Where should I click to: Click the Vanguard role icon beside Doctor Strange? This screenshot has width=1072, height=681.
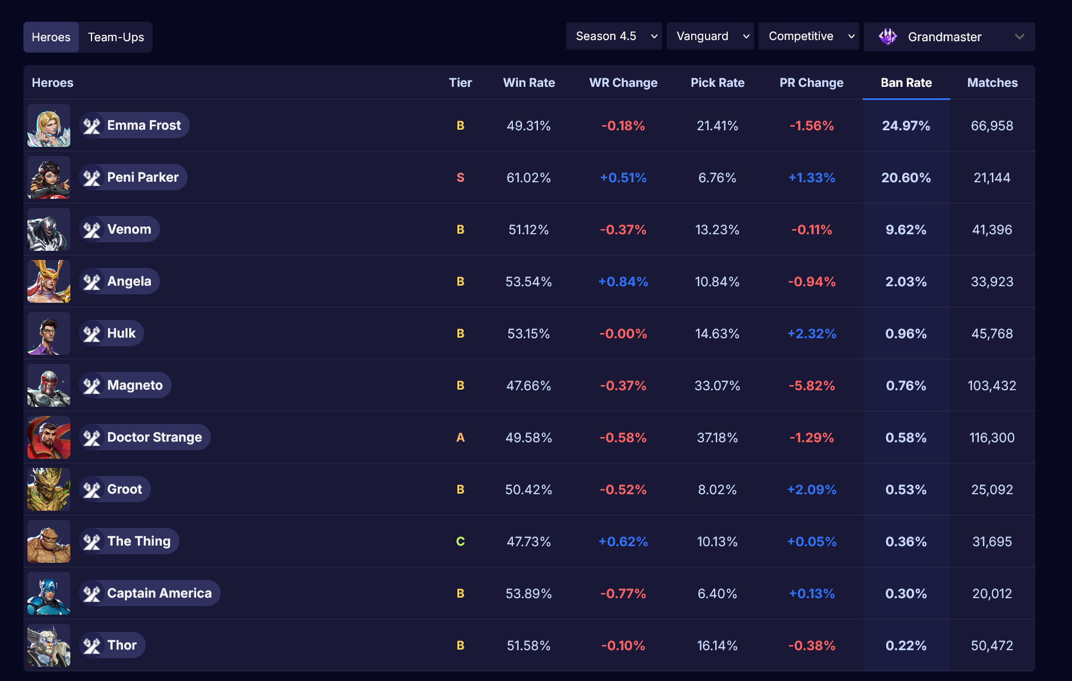tap(92, 438)
